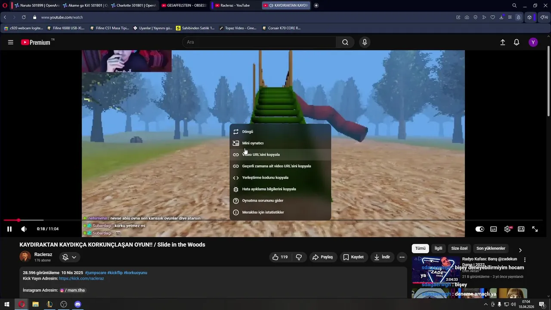Toggle the autoplay switch
The image size is (551, 310).
(x=480, y=229)
